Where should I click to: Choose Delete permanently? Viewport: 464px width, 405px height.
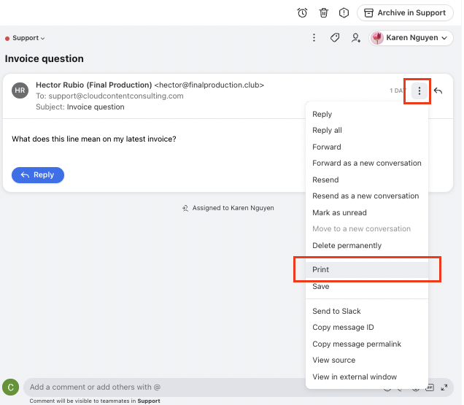coord(367,245)
